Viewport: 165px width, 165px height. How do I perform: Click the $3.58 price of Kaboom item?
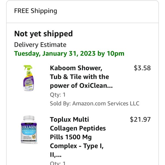tap(142, 68)
